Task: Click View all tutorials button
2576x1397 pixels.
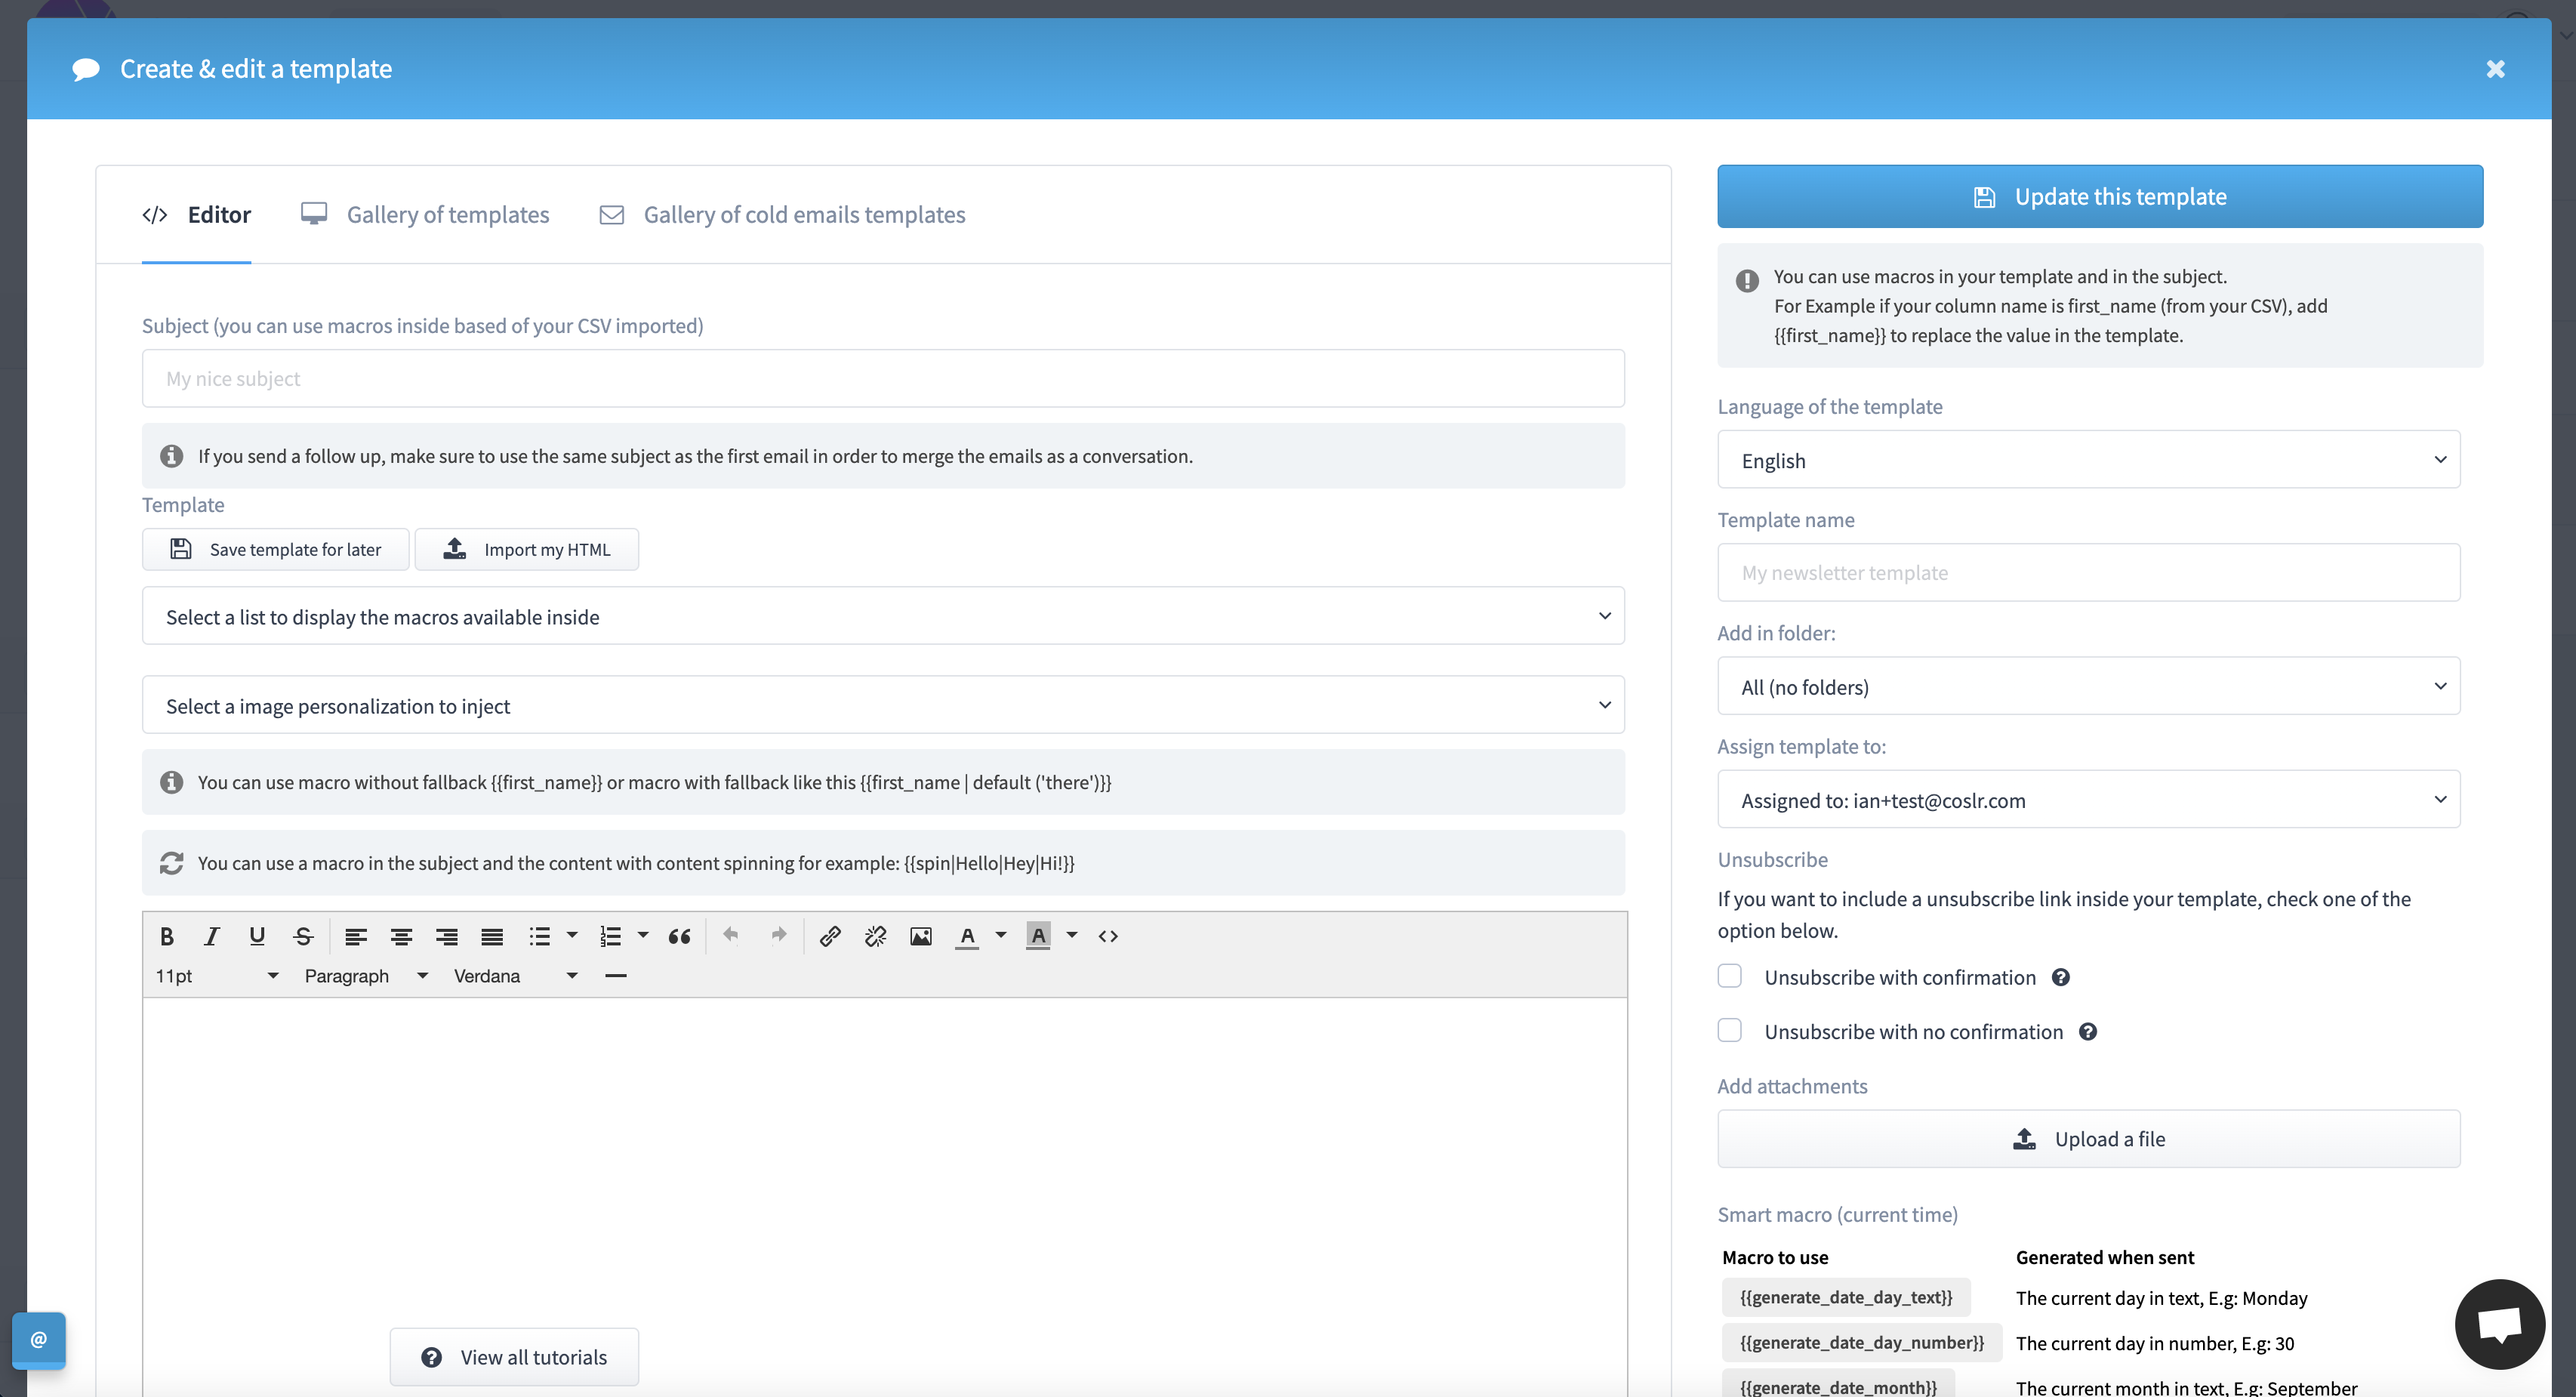Action: (x=514, y=1357)
